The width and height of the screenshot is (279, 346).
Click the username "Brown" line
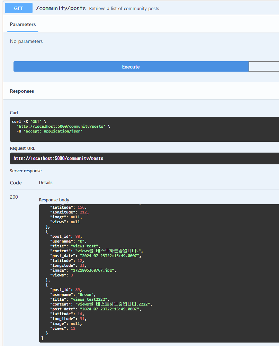(x=73, y=295)
